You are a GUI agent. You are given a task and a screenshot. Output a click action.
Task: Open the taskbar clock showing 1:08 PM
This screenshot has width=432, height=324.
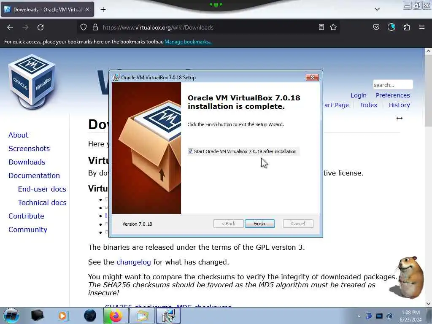410,316
